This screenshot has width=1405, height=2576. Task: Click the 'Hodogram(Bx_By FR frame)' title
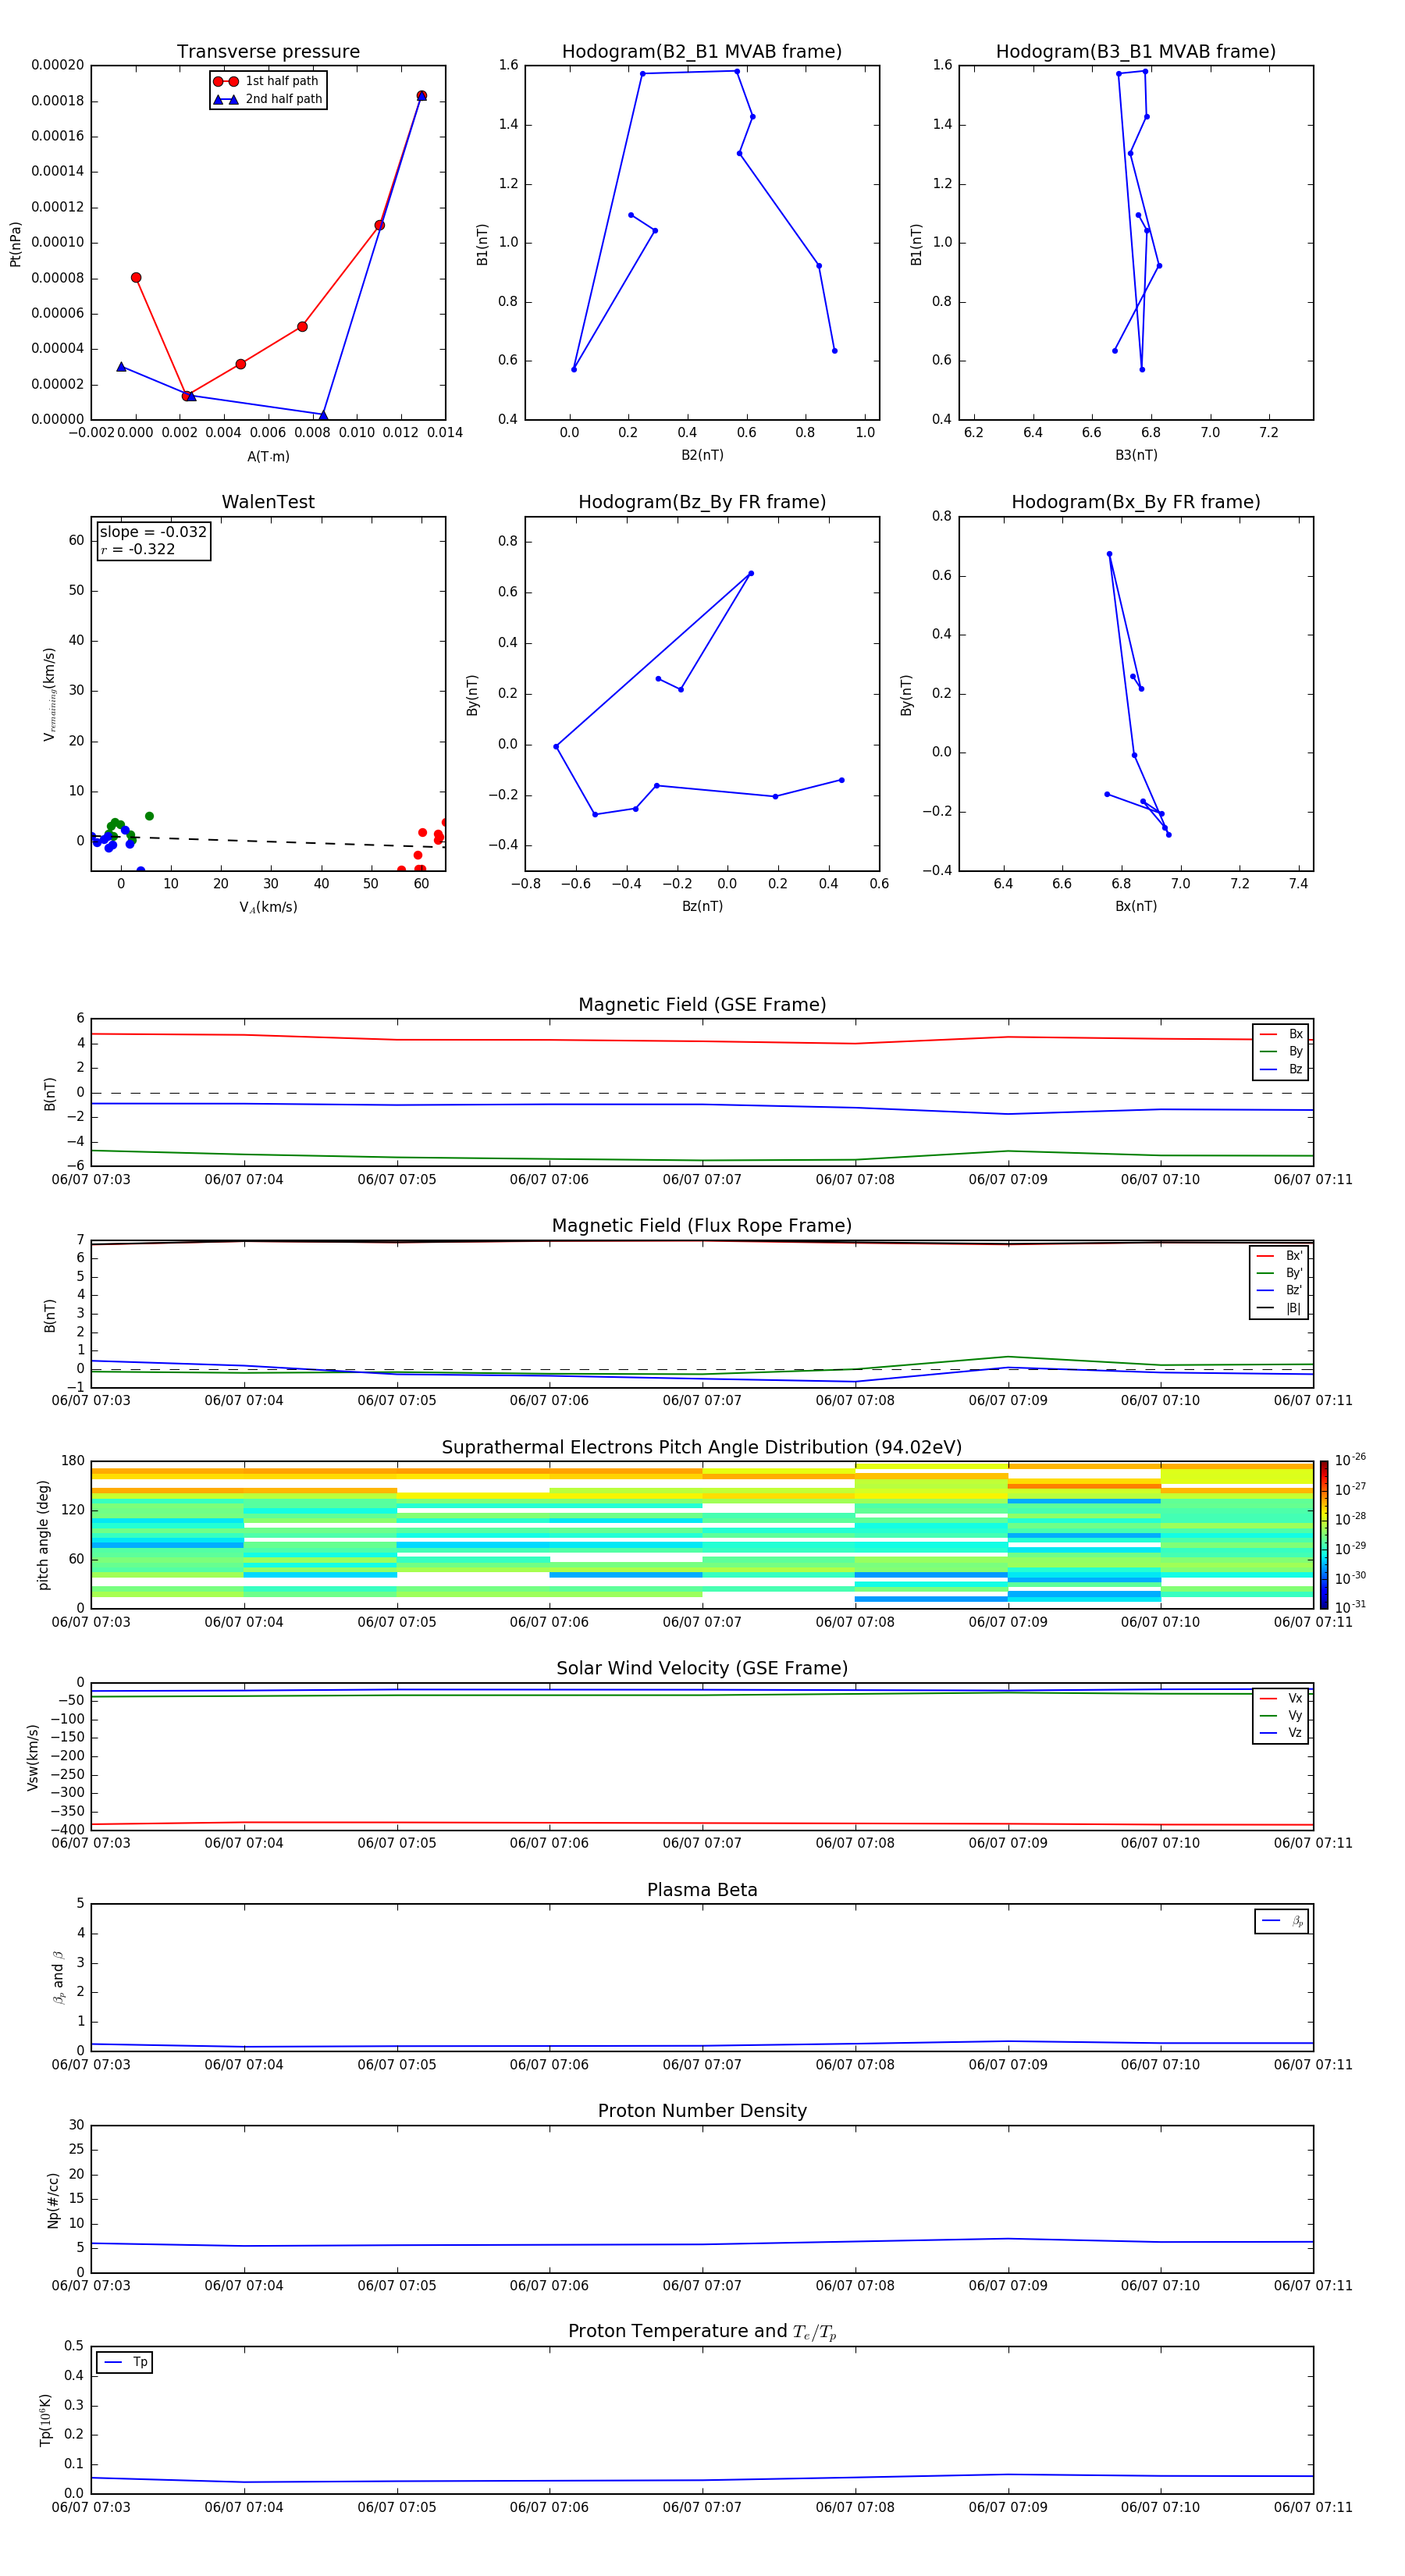(x=1136, y=502)
